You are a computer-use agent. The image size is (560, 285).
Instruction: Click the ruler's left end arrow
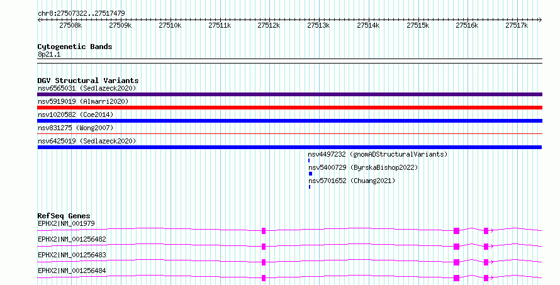39,20
